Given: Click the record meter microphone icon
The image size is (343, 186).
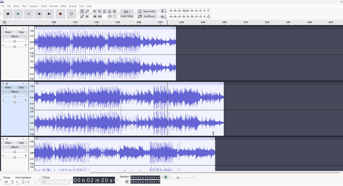Looking at the screenshot, I should tap(162, 11).
